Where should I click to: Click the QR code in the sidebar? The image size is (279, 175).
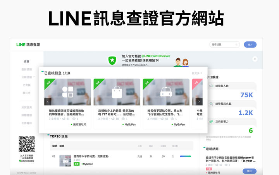click(27, 144)
